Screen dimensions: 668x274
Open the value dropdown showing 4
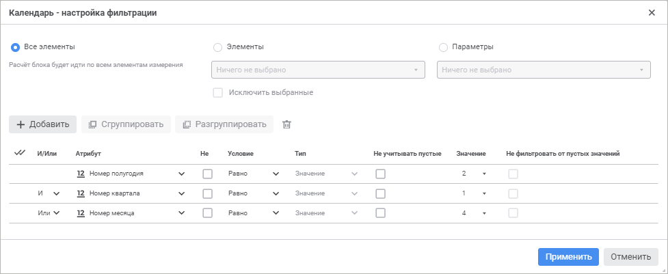(x=484, y=213)
